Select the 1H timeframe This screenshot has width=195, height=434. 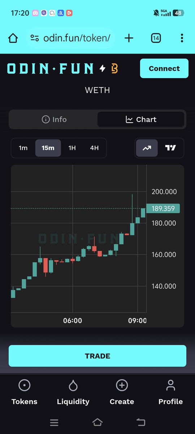(x=72, y=148)
